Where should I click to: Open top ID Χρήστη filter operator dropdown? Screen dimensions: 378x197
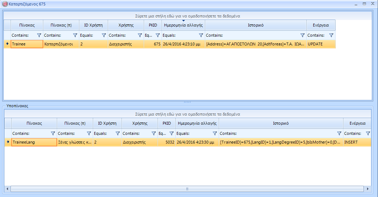[87, 36]
